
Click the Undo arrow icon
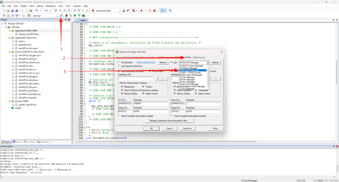tap(36, 11)
